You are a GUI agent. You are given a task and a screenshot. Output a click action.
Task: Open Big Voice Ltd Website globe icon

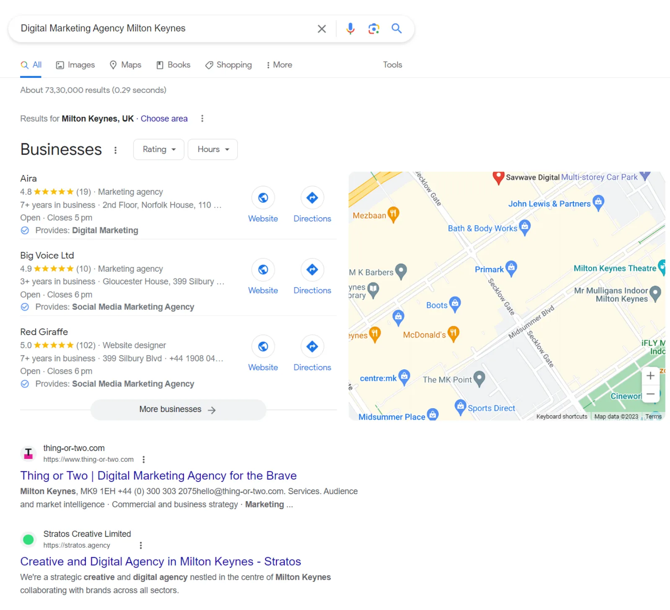pyautogui.click(x=263, y=270)
